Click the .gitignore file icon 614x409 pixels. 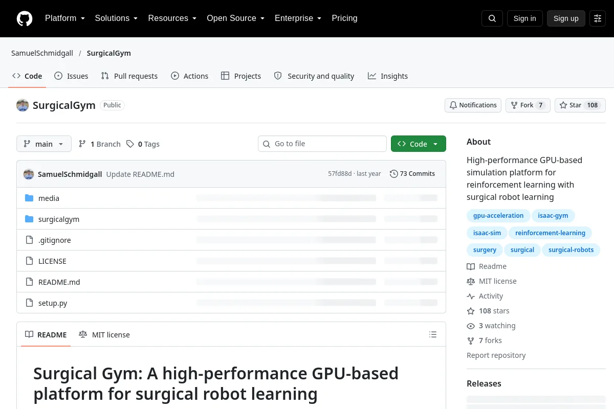point(29,240)
